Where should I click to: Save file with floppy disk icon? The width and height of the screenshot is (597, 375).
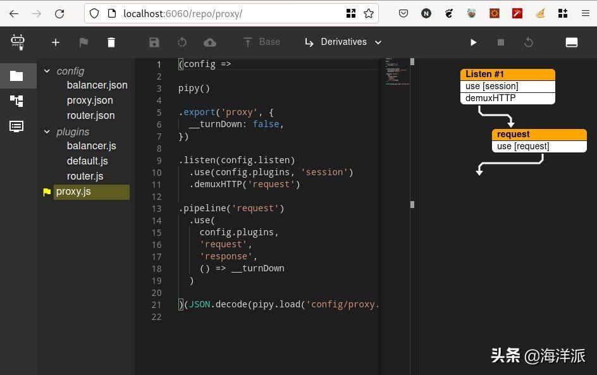coord(154,42)
